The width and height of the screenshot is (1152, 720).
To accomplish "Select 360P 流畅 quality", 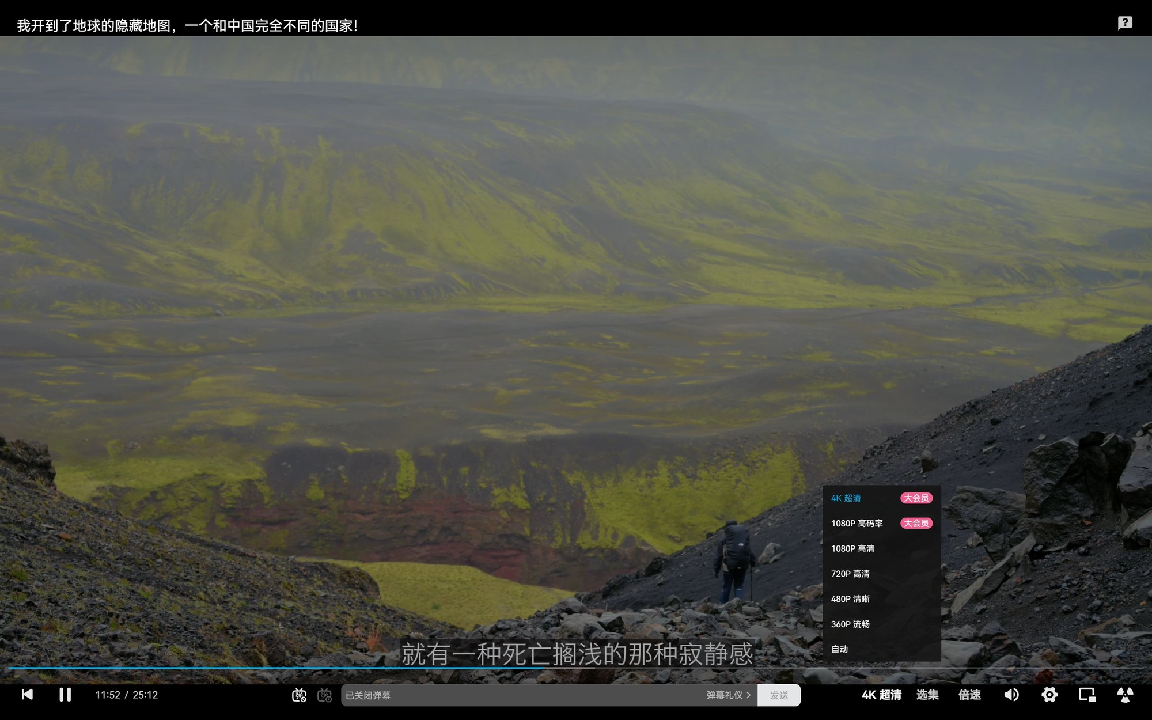I will pyautogui.click(x=850, y=624).
